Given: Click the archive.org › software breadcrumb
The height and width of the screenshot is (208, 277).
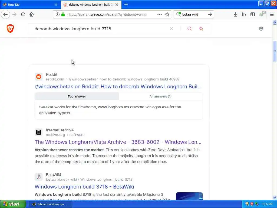Looking at the screenshot, I should (x=65, y=135).
